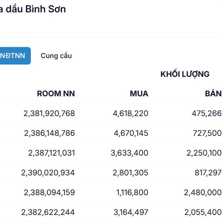Click the MUA column header
The width and height of the screenshot is (223, 223).
(139, 94)
